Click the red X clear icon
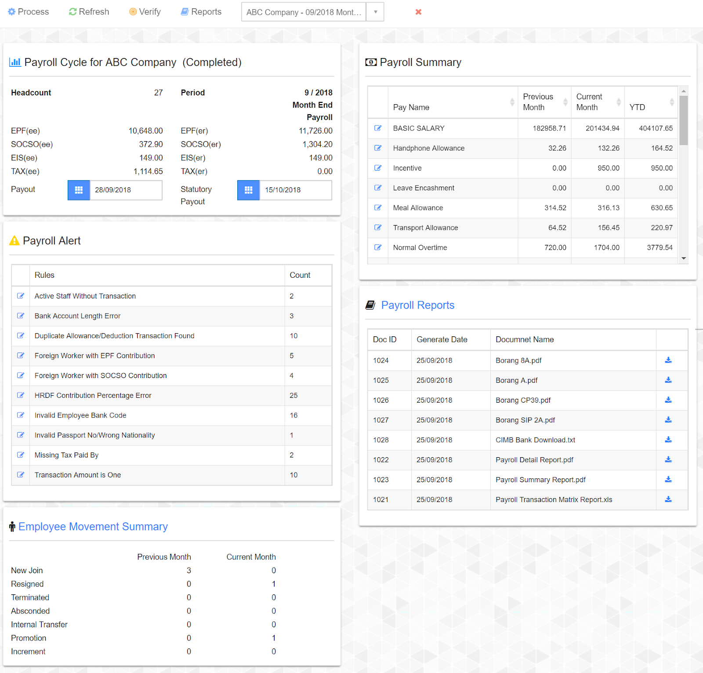The height and width of the screenshot is (673, 703). [x=418, y=12]
